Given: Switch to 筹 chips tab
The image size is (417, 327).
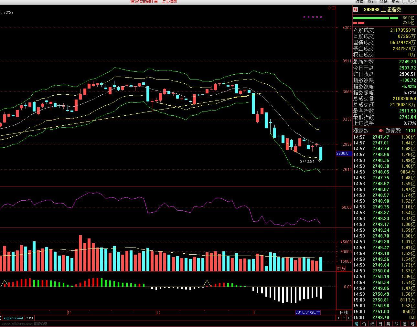Looking at the screenshot, I should (412, 324).
